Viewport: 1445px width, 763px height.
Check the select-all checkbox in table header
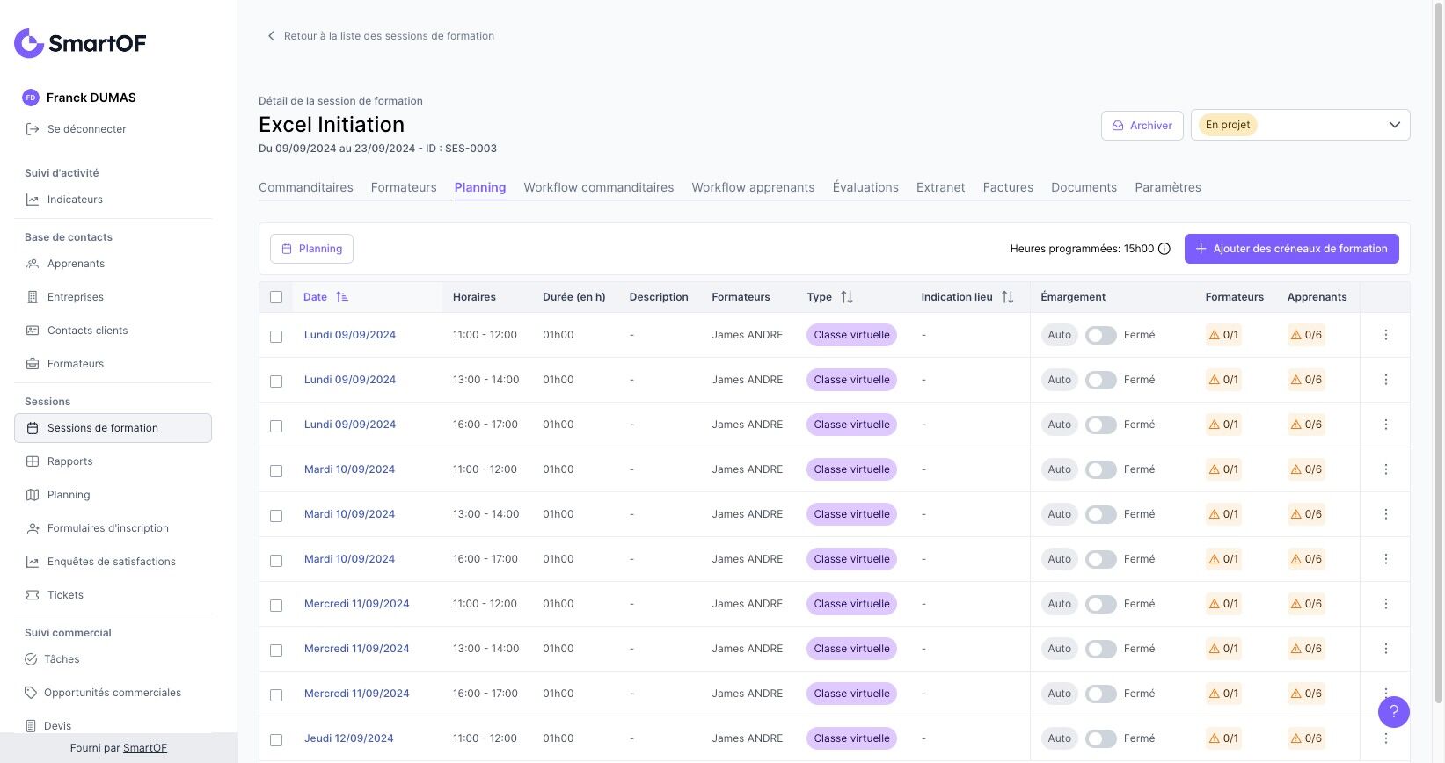(x=276, y=297)
